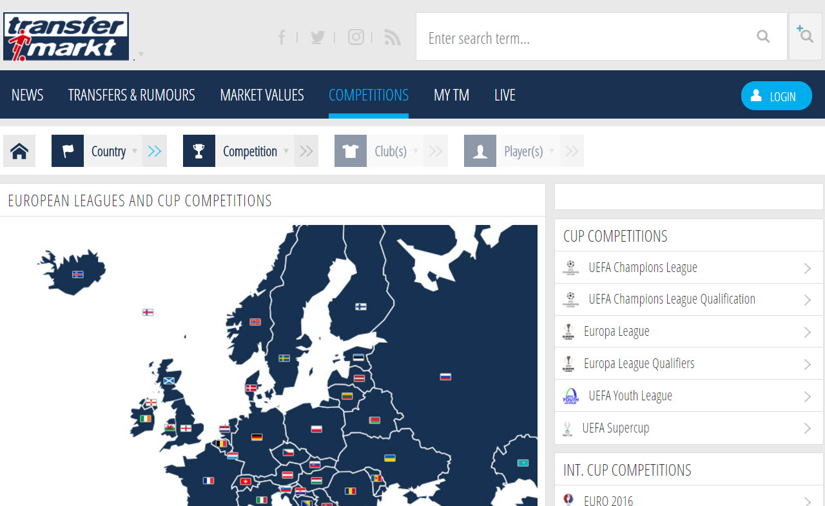Select the Finland flag on the map

(x=361, y=307)
